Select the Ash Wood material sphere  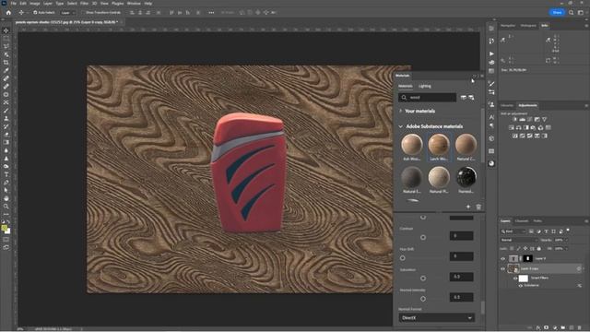(x=412, y=144)
